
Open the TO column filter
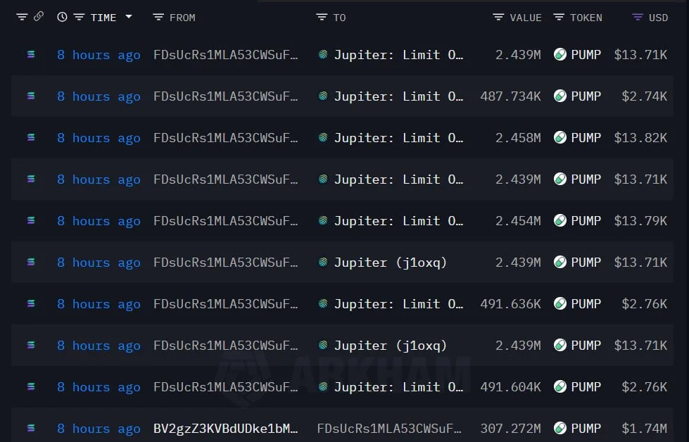tap(322, 17)
